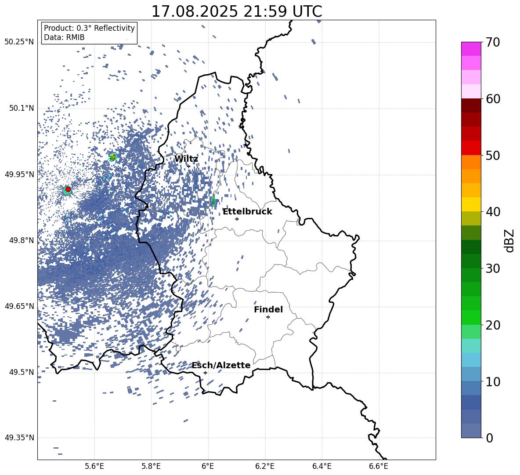Click the 5.6°E longitude label

tap(94, 466)
